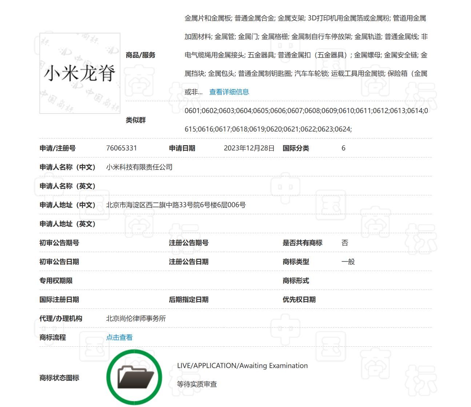The height and width of the screenshot is (407, 471).
Task: Click the 申请人名称（中文） label
Action: click(x=68, y=167)
